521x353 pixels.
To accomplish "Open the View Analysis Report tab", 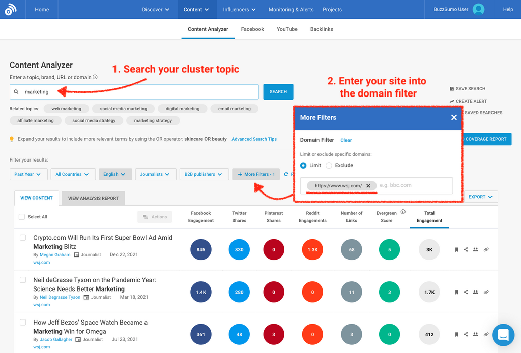I will (93, 198).
